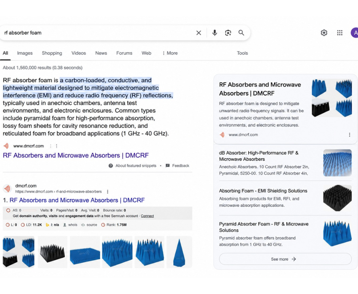View page source link
This screenshot has height=294, width=358.
tap(89, 225)
